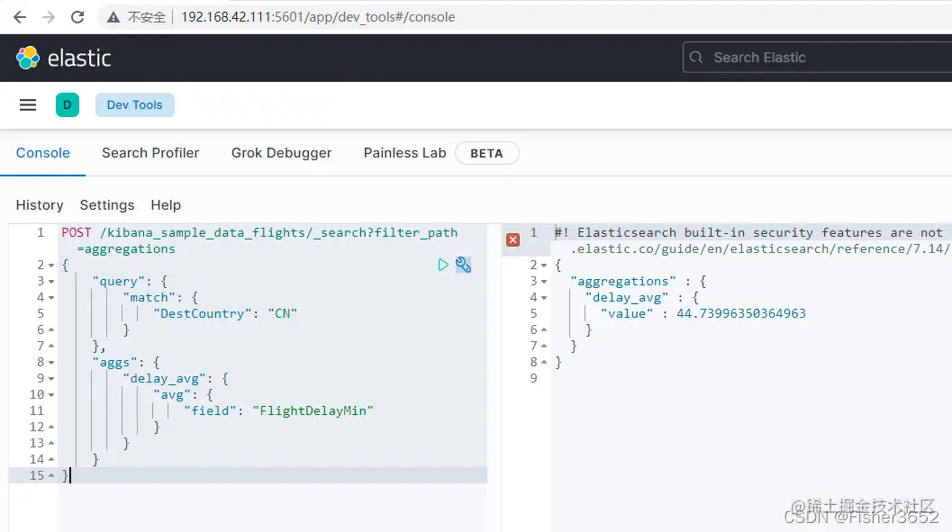Click the browser forward arrow

49,17
